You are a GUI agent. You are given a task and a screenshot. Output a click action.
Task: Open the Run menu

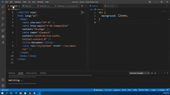coord(34,2)
